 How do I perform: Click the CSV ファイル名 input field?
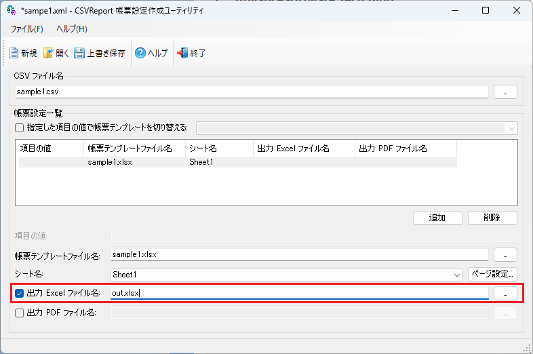point(252,92)
